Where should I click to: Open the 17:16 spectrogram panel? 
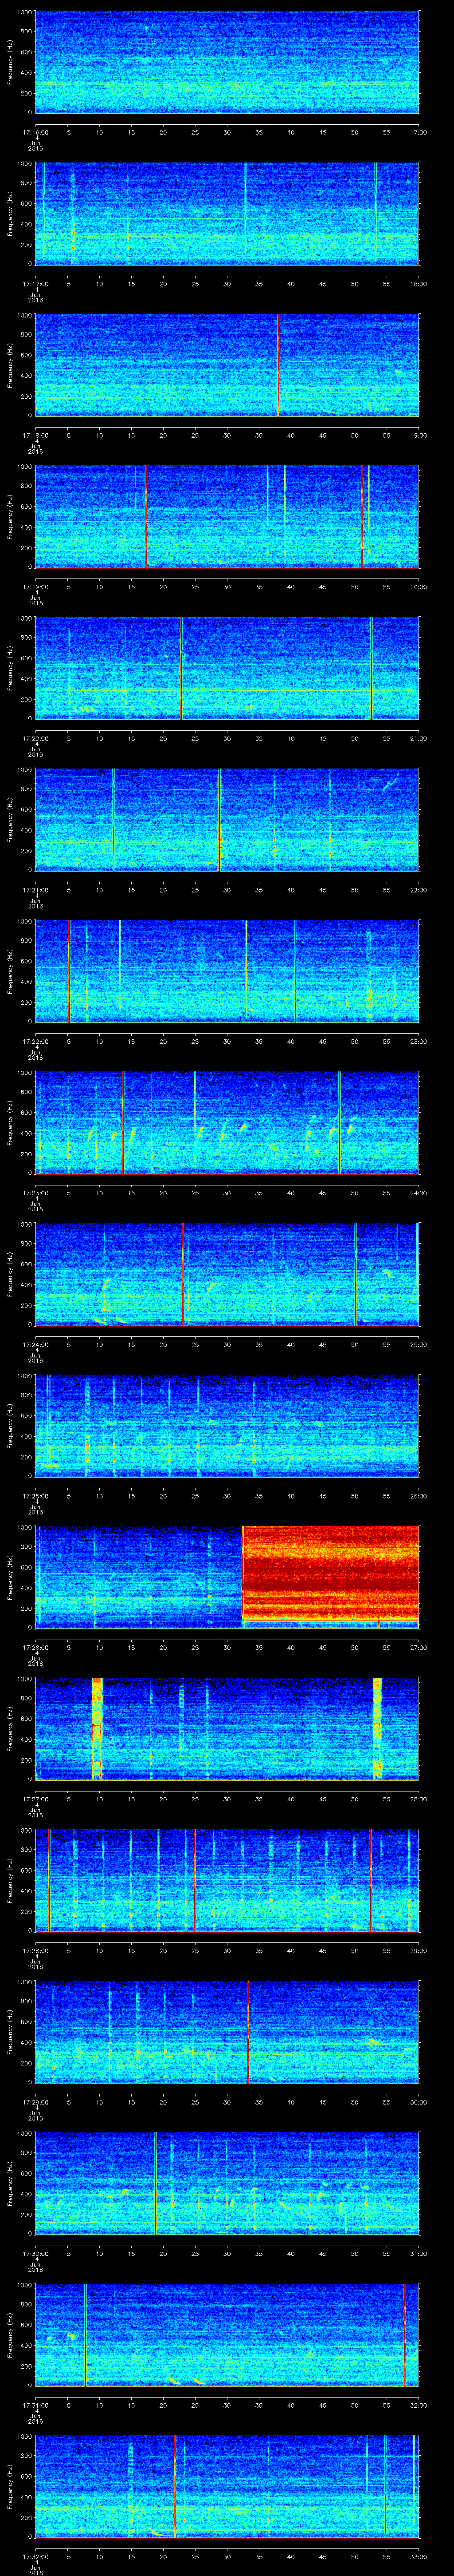[227, 62]
